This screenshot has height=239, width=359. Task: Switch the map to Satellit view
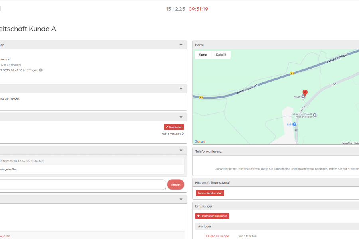click(x=221, y=55)
